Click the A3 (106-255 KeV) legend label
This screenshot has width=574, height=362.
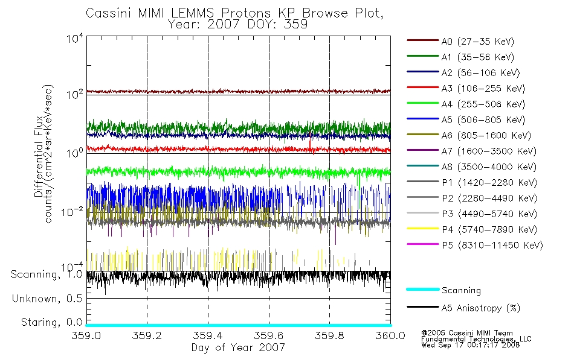pos(483,89)
